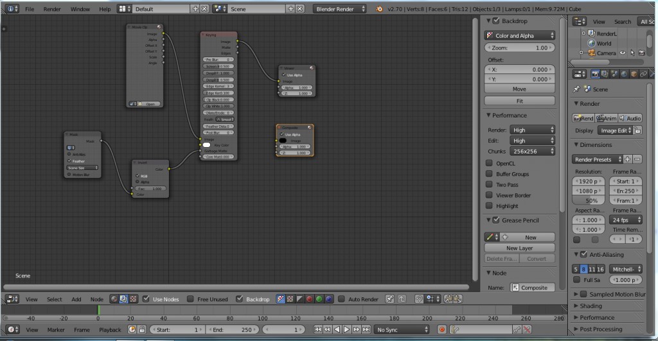This screenshot has width=658, height=341.
Task: Open the Render menu in top bar
Action: 52,10
